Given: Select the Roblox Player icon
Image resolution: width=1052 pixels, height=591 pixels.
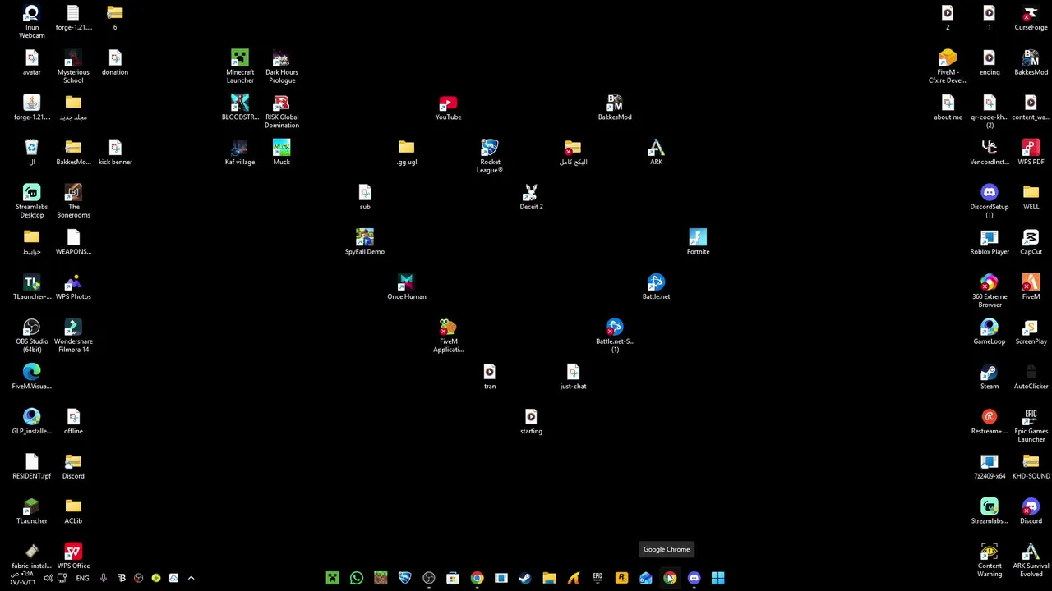Looking at the screenshot, I should (990, 242).
